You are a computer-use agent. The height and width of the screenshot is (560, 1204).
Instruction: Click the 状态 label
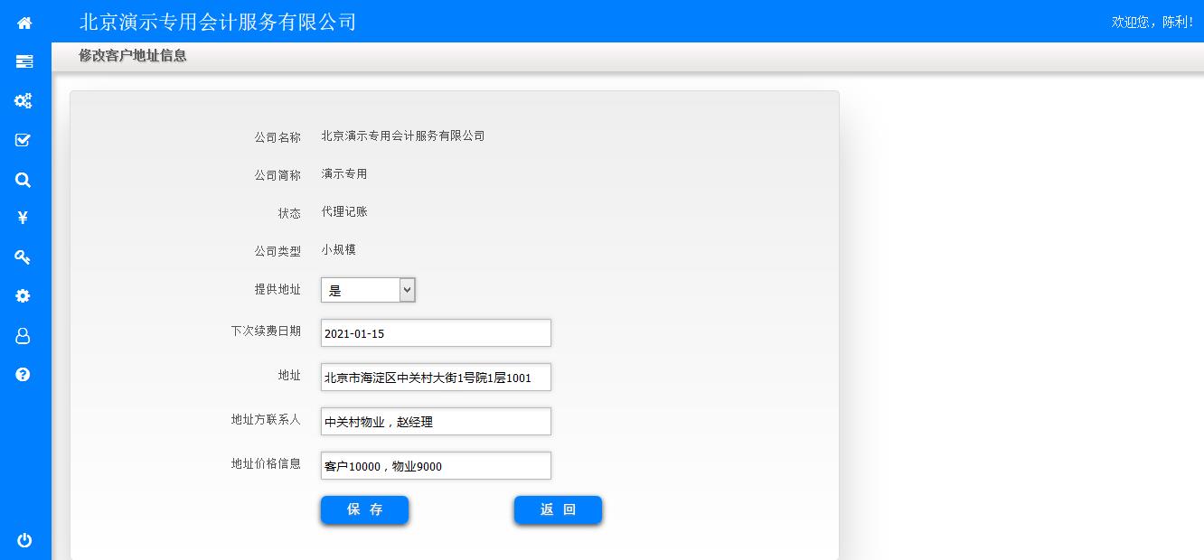pyautogui.click(x=289, y=213)
